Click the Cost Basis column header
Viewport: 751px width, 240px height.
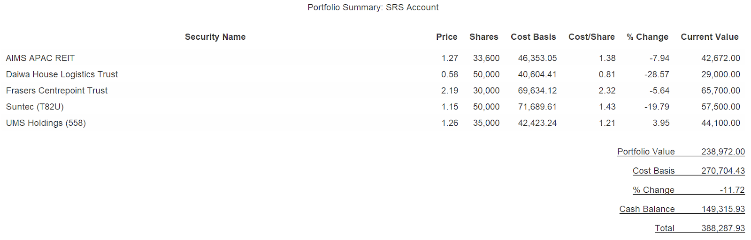pyautogui.click(x=533, y=37)
